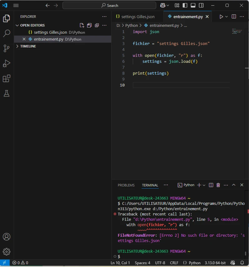
Task: Open the run button dropdown arrow
Action: (x=227, y=17)
